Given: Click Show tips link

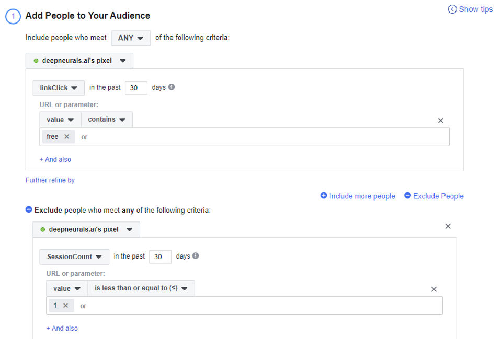Looking at the screenshot, I should 470,9.
